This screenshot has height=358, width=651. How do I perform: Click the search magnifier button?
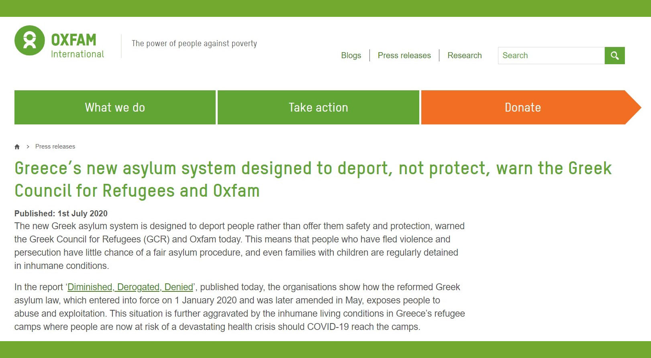point(614,55)
